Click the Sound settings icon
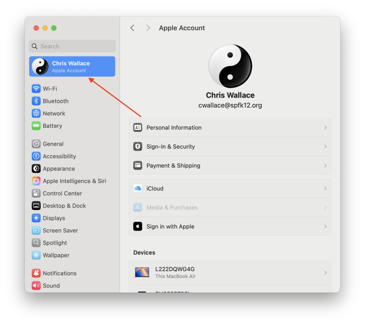 click(x=36, y=285)
